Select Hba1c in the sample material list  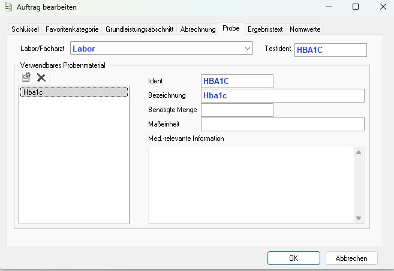[74, 92]
